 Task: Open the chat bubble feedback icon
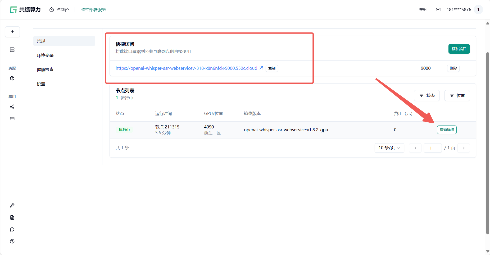pos(12,229)
